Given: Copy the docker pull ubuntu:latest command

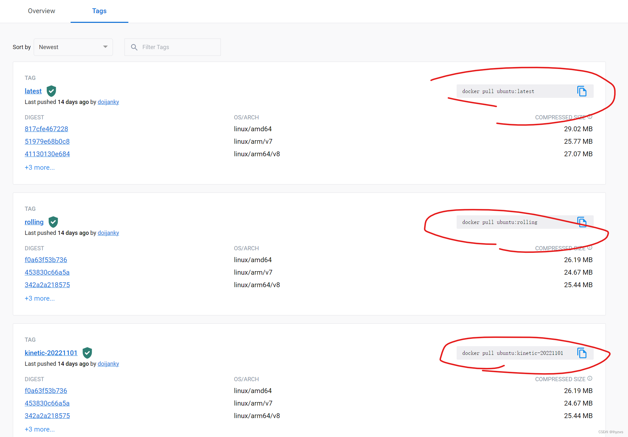Looking at the screenshot, I should pos(581,91).
